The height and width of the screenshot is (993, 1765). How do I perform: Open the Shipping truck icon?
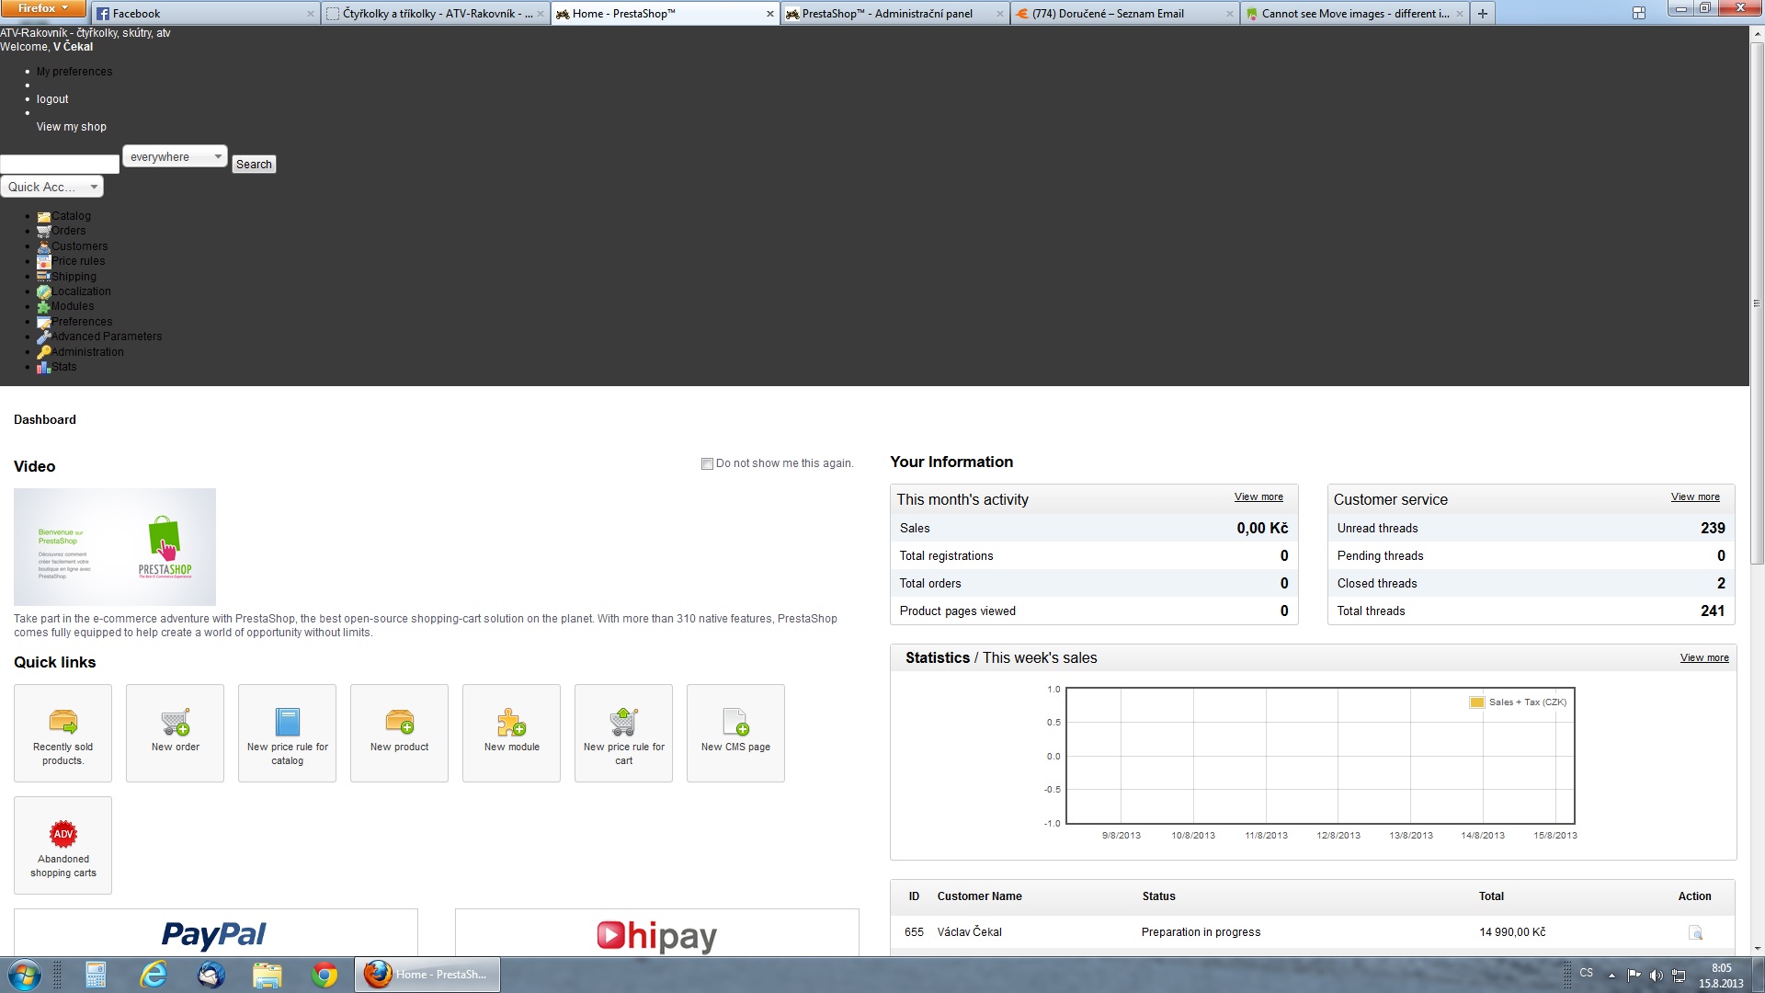pyautogui.click(x=43, y=277)
